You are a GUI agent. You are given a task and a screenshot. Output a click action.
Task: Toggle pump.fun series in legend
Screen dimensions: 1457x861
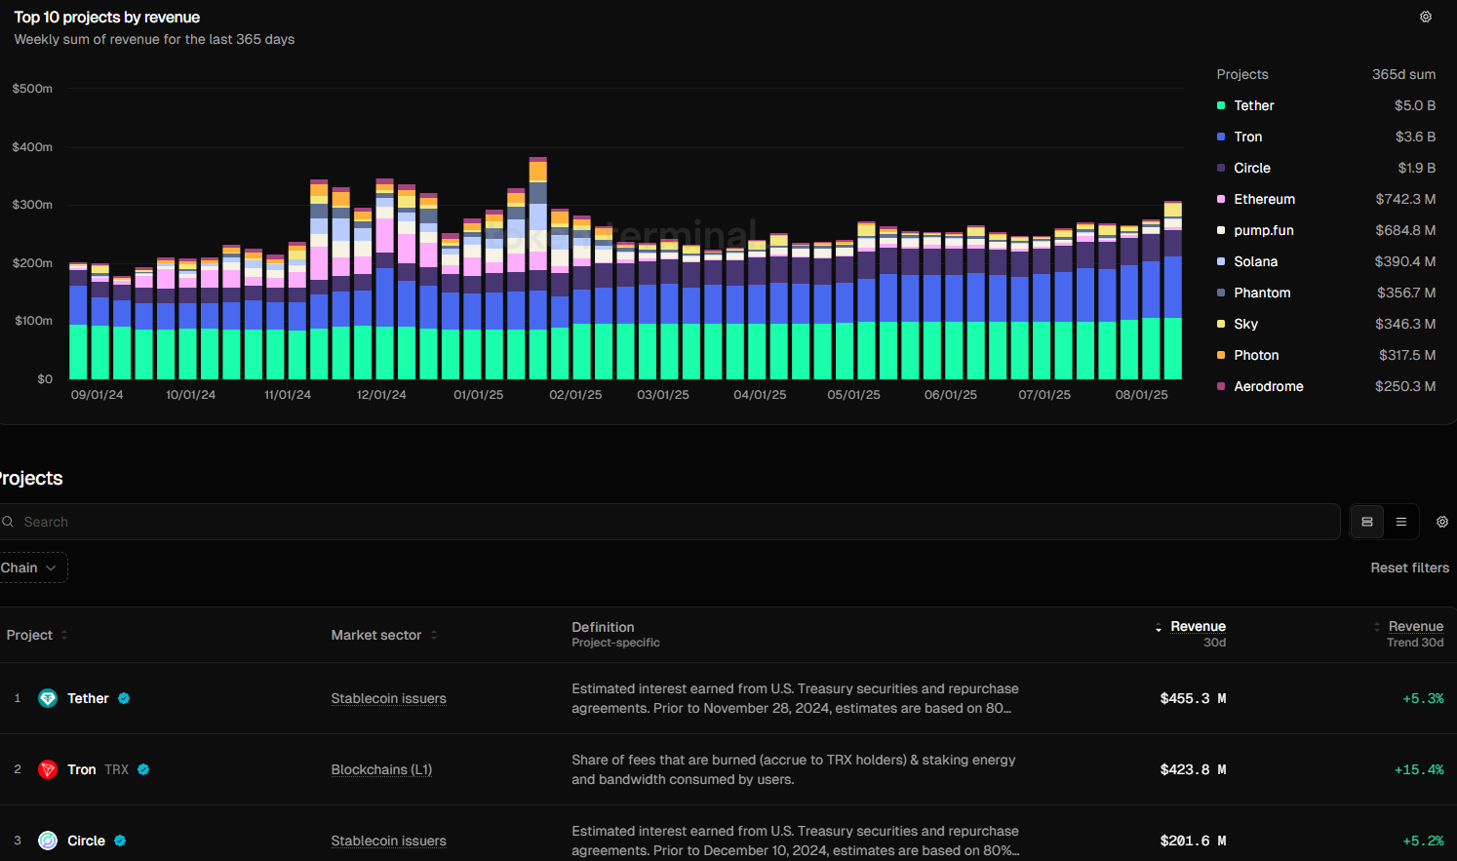point(1263,230)
